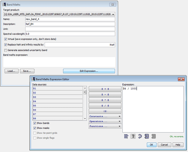Click the Spectral wavelength field
Image resolution: width=188 pixels, height=152 pixels.
click(70, 34)
